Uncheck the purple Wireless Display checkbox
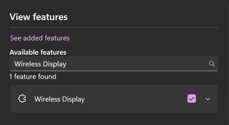This screenshot has width=229, height=125. tap(192, 99)
